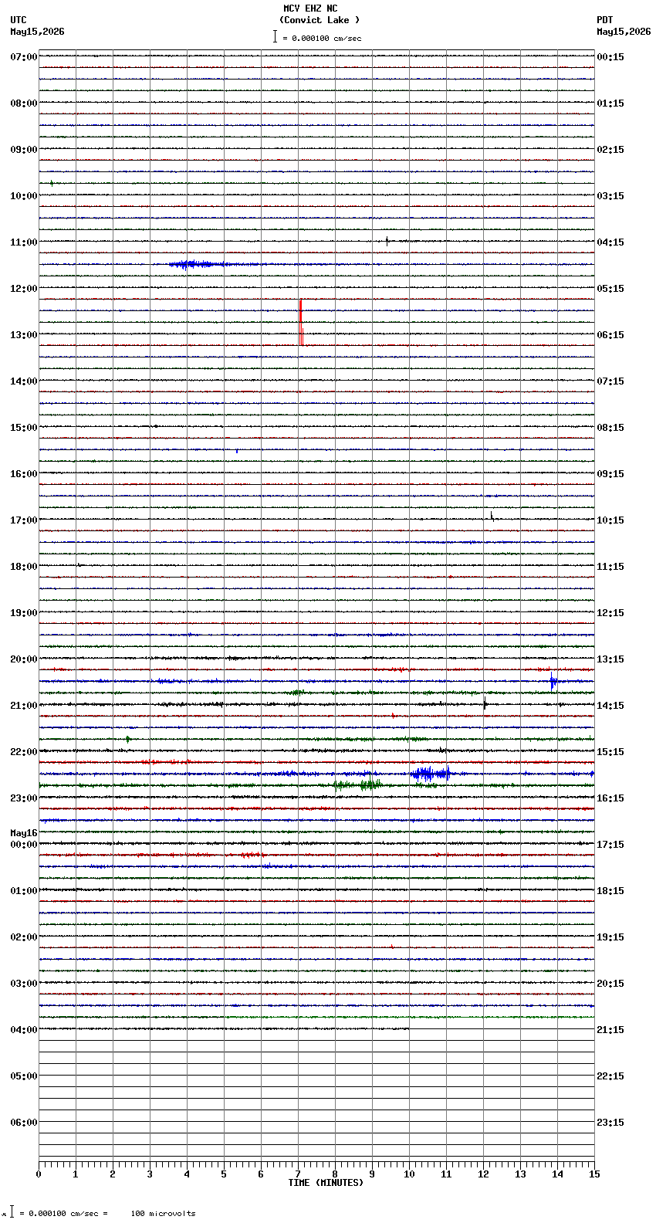The width and height of the screenshot is (656, 1223).
Task: Click the small green spike on 09:45 trace
Action: (x=52, y=183)
